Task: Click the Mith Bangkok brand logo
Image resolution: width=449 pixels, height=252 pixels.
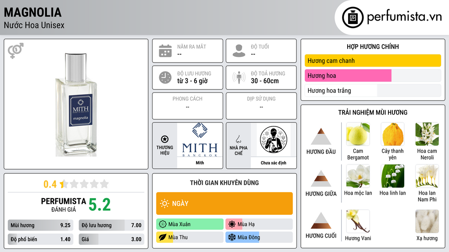Action: point(200,140)
